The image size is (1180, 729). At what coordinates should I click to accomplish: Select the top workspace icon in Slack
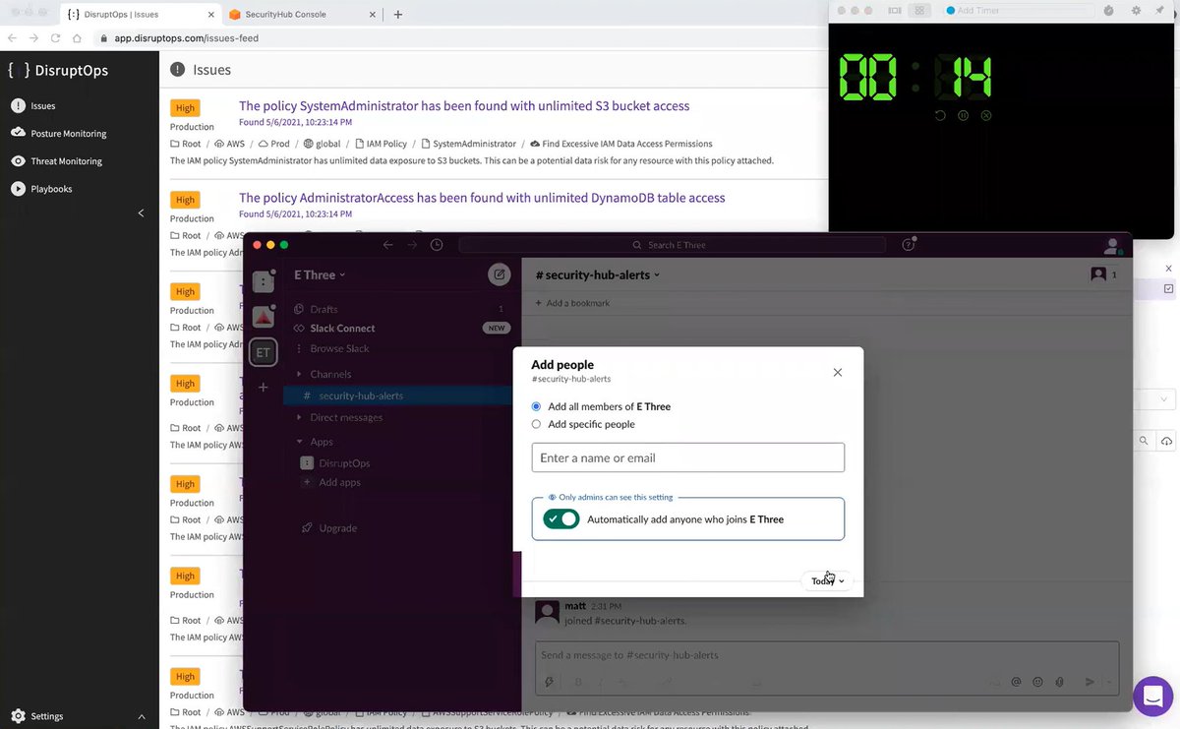coord(263,281)
